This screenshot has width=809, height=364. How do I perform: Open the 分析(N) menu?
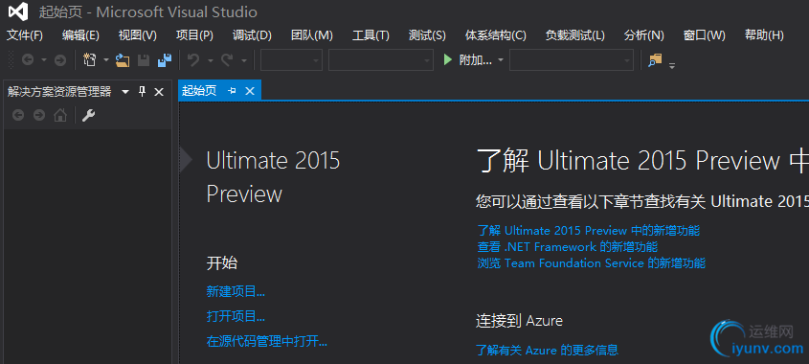643,35
